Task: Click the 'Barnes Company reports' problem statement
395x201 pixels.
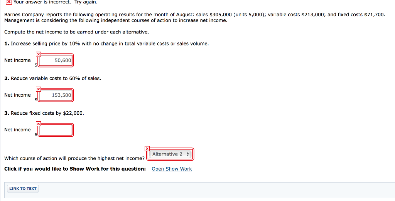Action: click(195, 17)
